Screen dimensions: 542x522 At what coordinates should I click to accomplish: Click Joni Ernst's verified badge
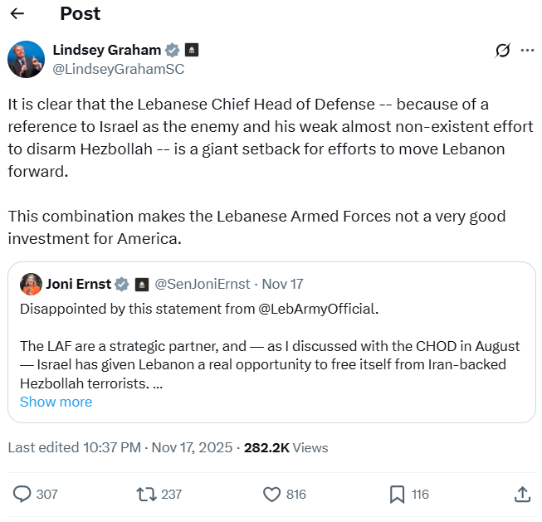pyautogui.click(x=122, y=284)
